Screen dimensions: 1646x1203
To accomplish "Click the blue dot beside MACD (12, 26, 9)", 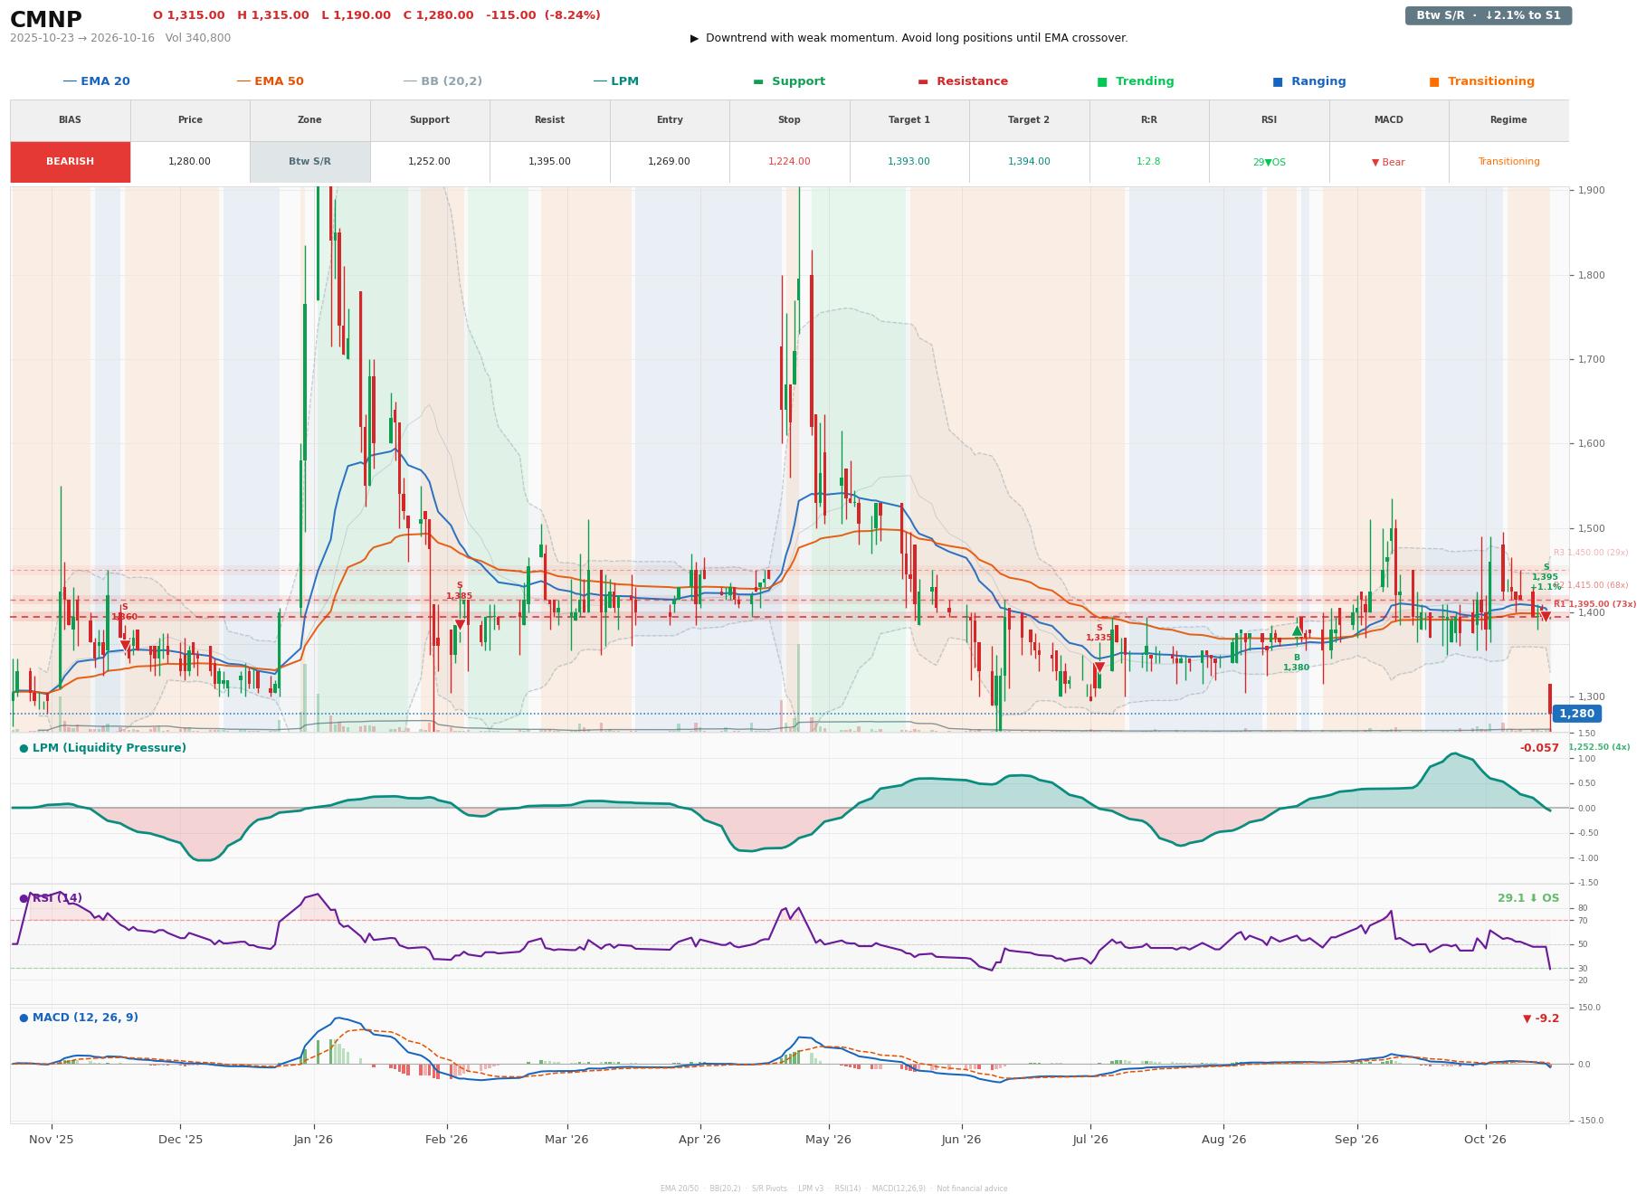I will coord(24,1018).
